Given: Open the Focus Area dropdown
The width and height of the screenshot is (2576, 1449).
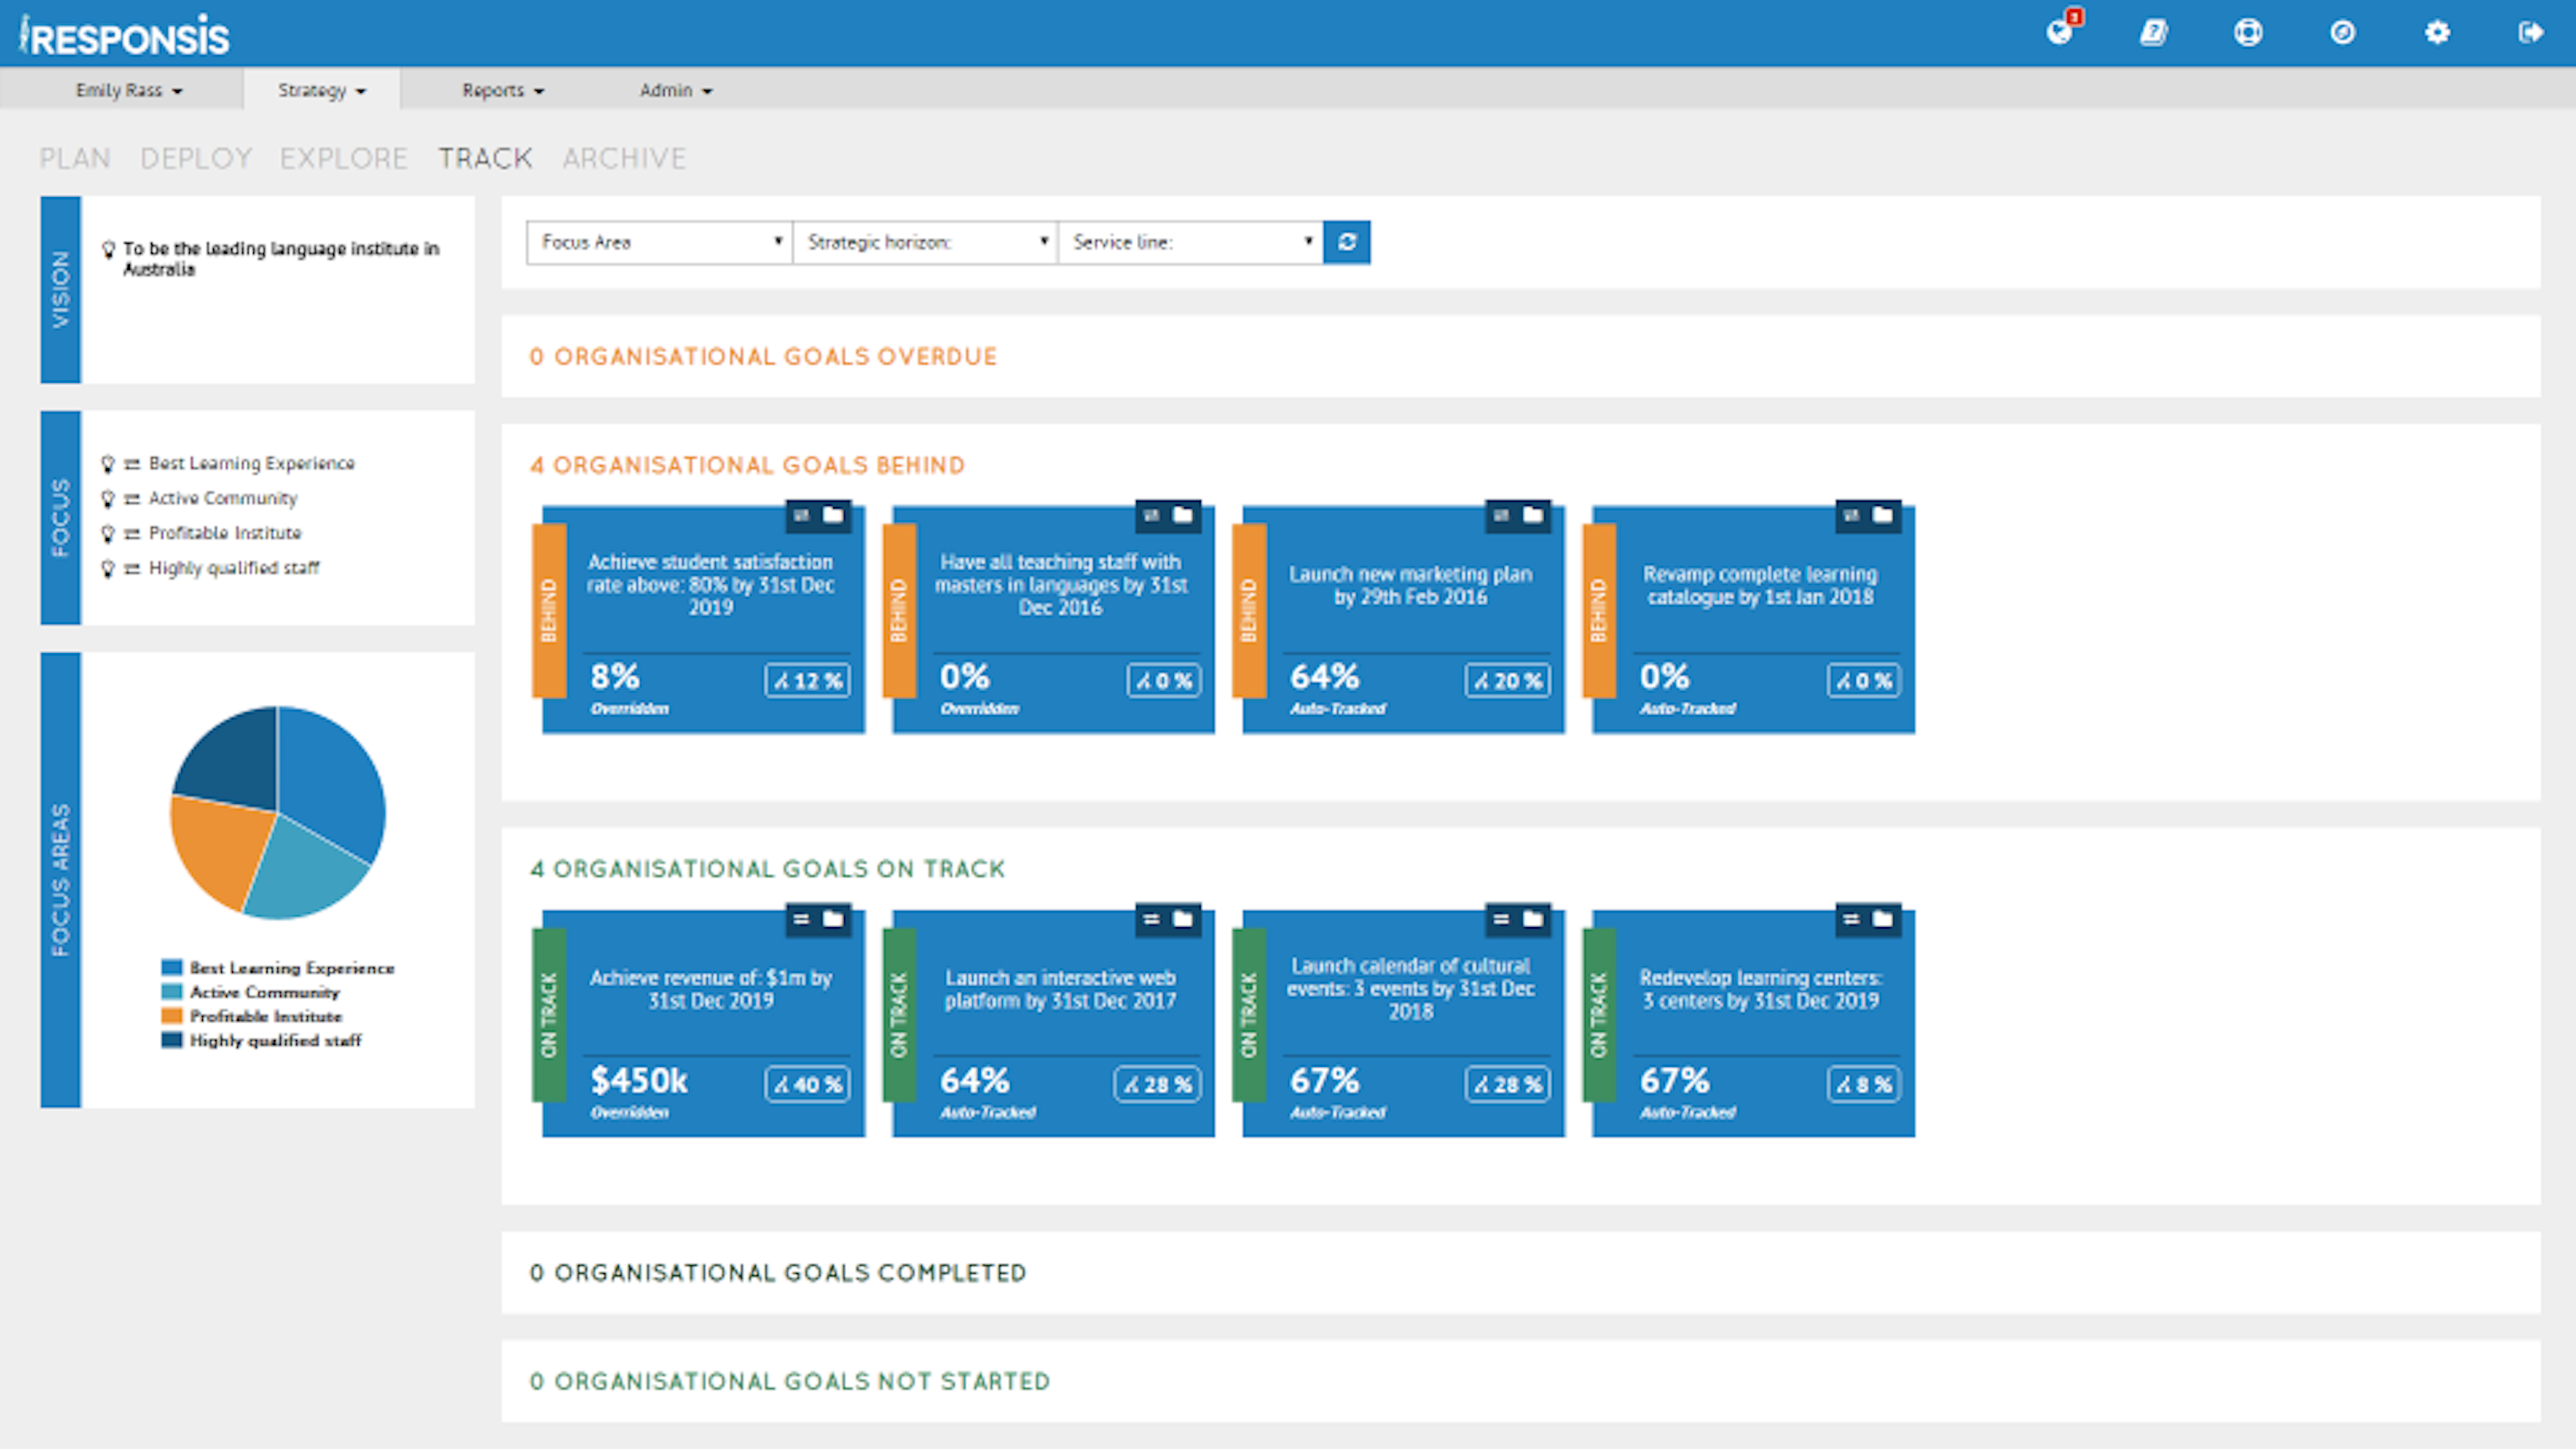Looking at the screenshot, I should 657,242.
